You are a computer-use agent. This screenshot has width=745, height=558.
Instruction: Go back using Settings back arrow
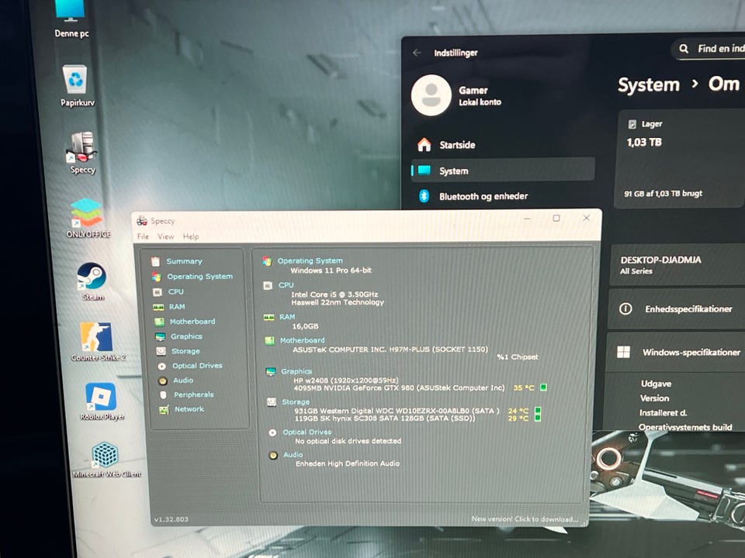(418, 53)
